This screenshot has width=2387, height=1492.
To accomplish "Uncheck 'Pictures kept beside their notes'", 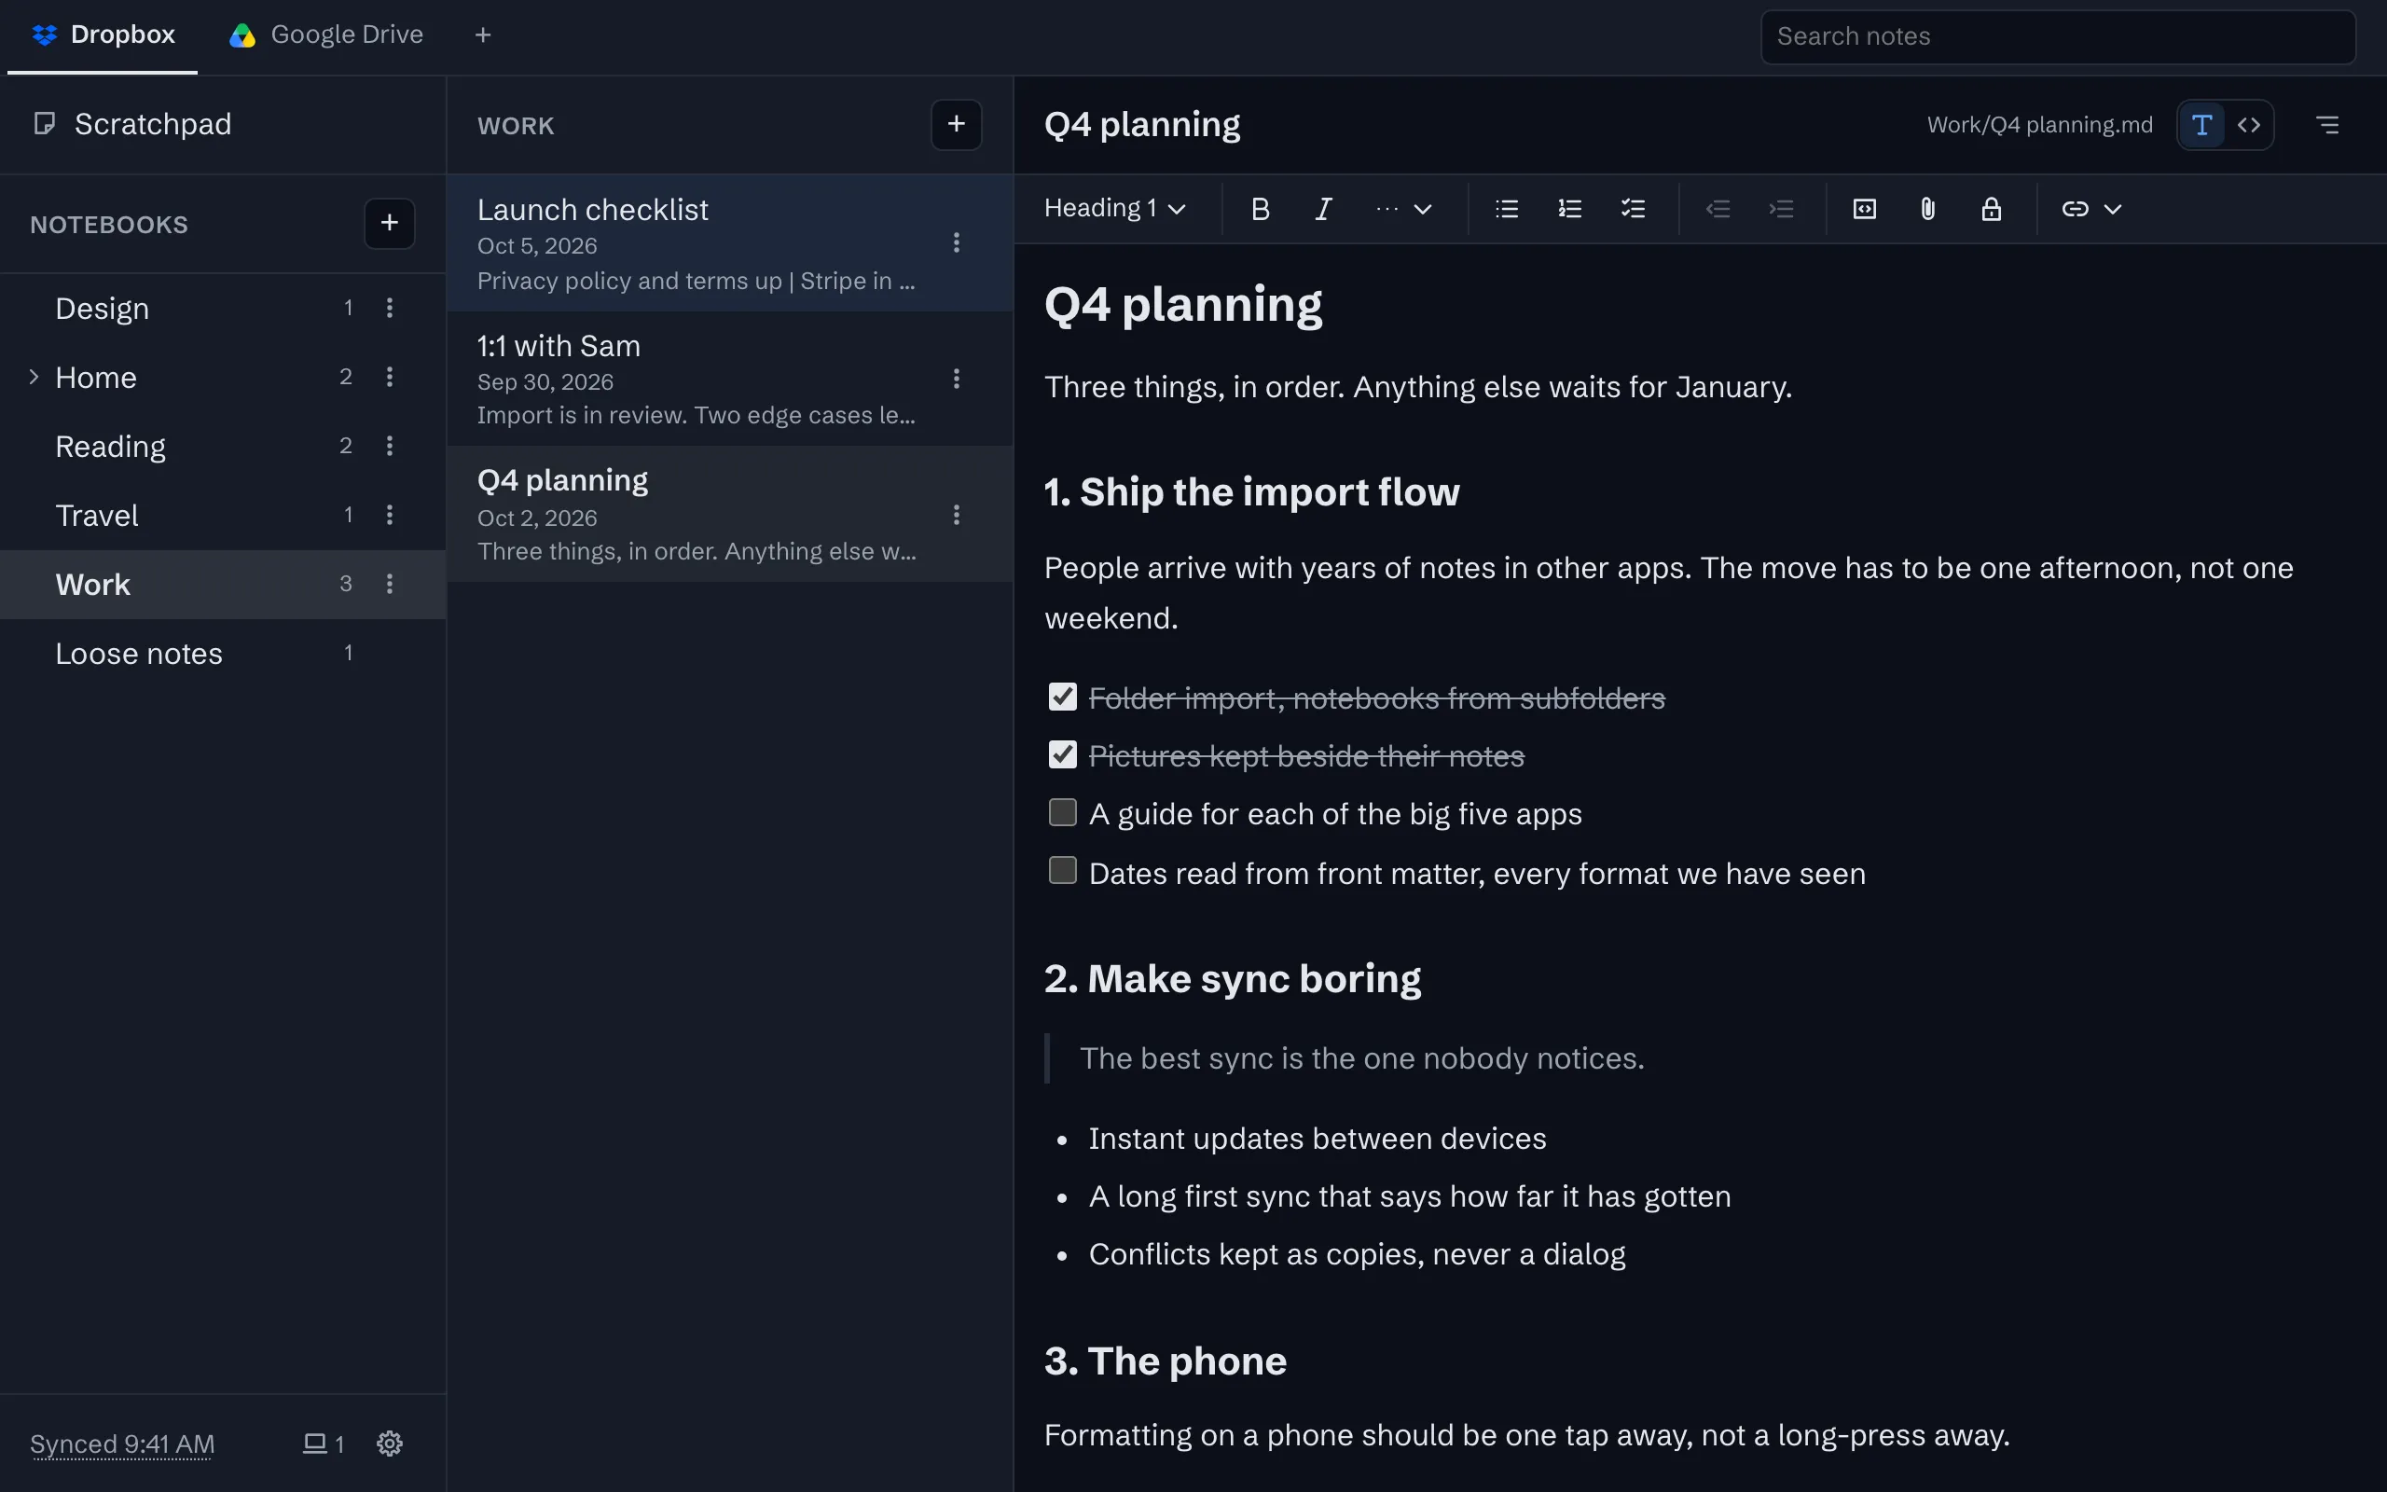I will (x=1062, y=755).
